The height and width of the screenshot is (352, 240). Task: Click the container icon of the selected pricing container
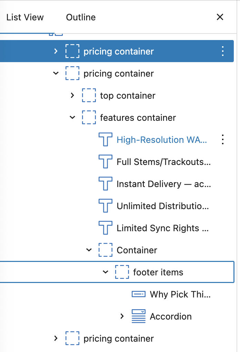coord(72,51)
